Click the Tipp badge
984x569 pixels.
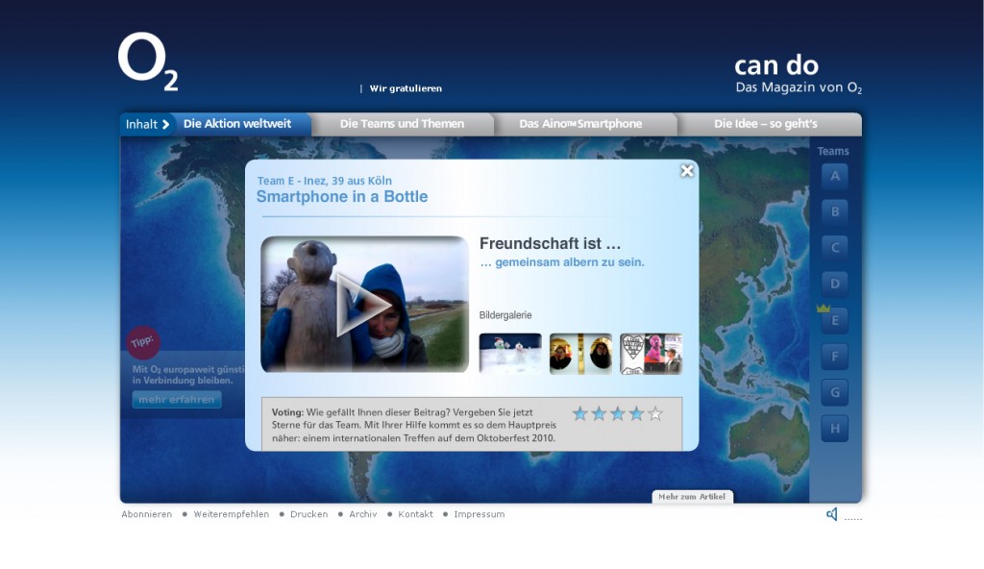tap(143, 341)
